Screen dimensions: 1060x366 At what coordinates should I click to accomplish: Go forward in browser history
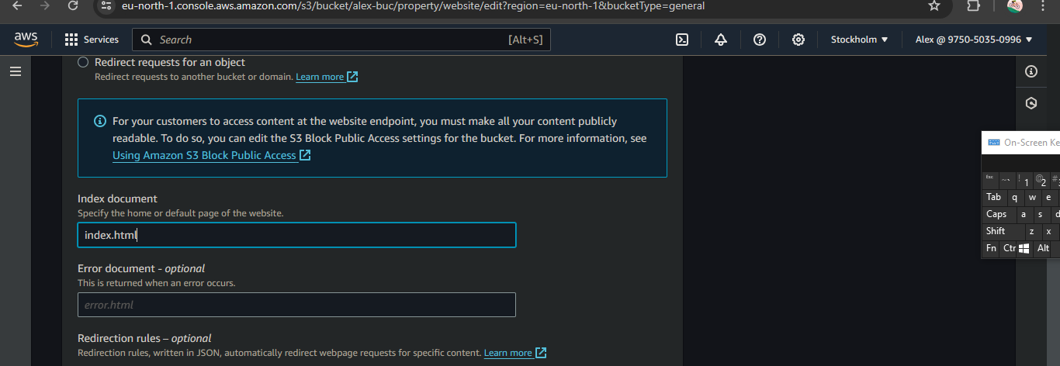point(45,6)
